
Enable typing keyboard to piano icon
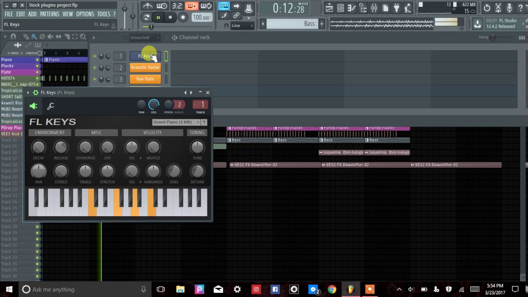point(224,6)
